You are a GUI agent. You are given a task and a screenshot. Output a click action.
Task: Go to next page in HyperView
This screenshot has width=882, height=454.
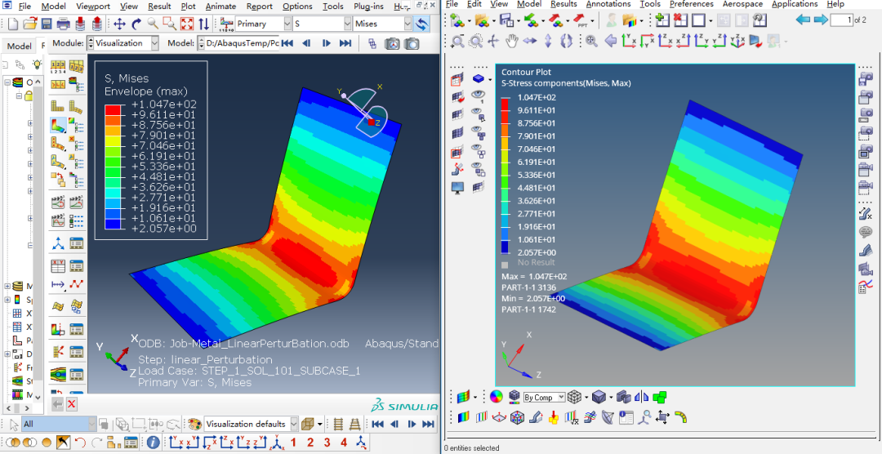tap(821, 20)
